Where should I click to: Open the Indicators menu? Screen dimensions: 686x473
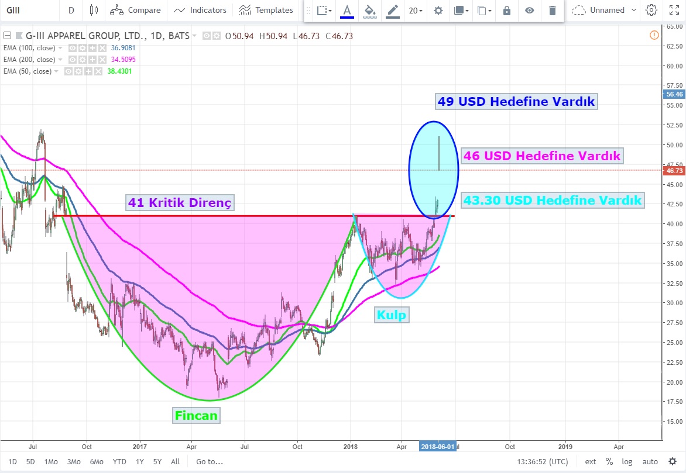200,10
